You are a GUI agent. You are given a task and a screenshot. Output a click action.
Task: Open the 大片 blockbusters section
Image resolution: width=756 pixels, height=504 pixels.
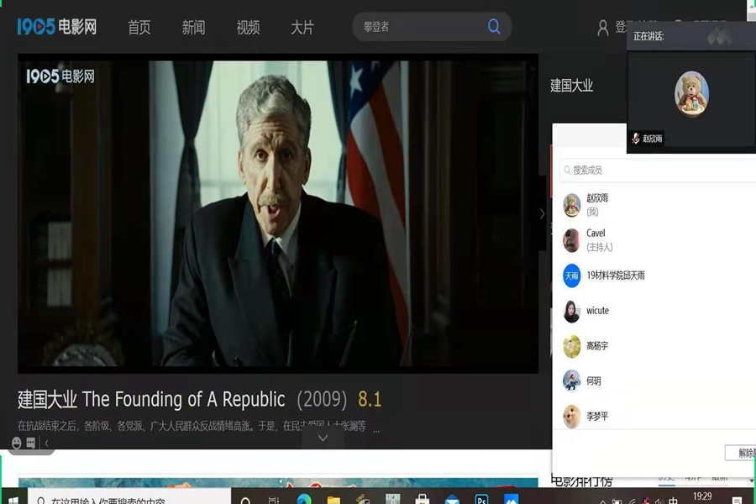[x=302, y=28]
